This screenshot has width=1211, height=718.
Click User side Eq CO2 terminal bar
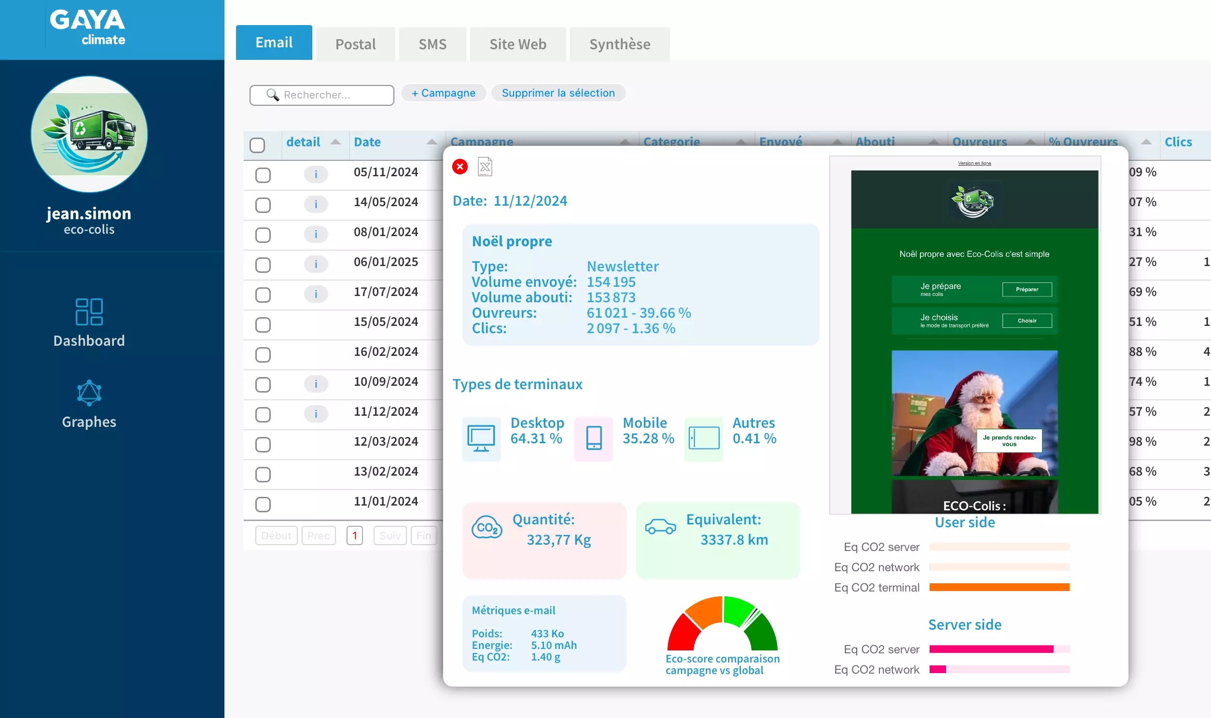(x=999, y=587)
